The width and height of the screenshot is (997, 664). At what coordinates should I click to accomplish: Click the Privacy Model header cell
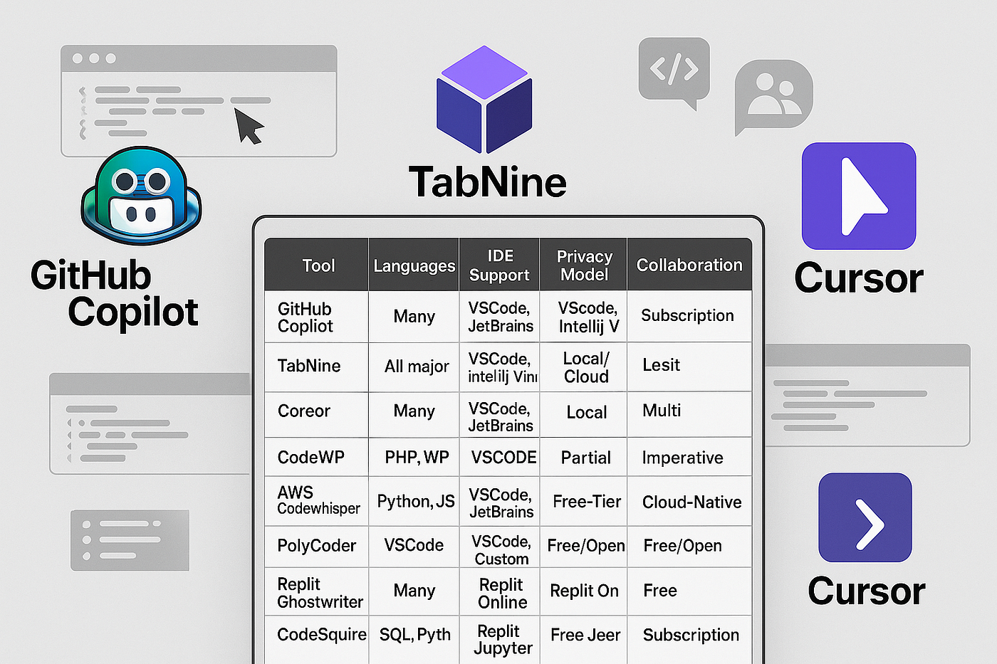tap(583, 264)
